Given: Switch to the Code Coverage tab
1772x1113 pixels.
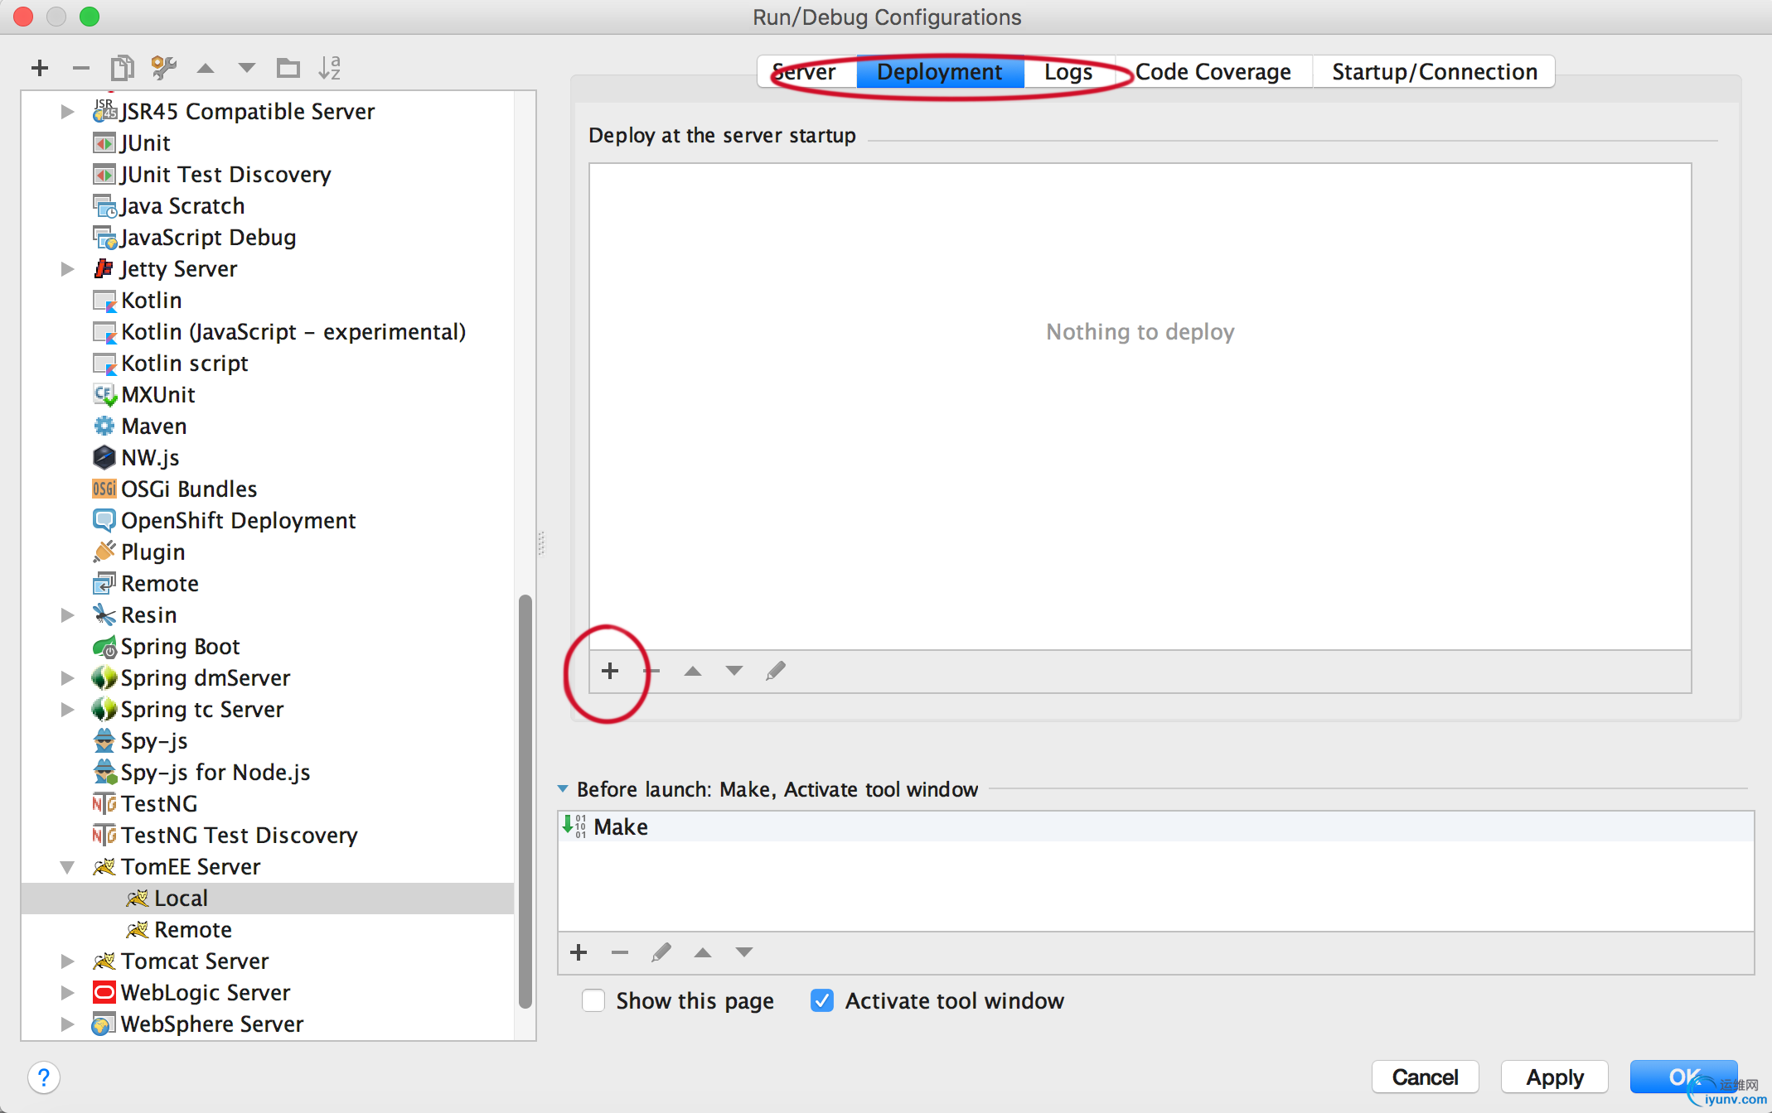Looking at the screenshot, I should 1213,71.
